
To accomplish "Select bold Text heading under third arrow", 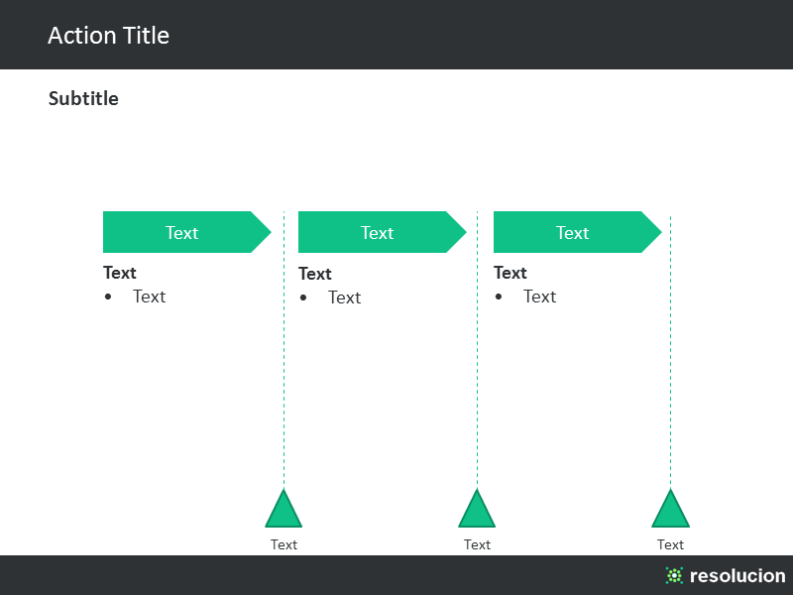I will point(510,273).
